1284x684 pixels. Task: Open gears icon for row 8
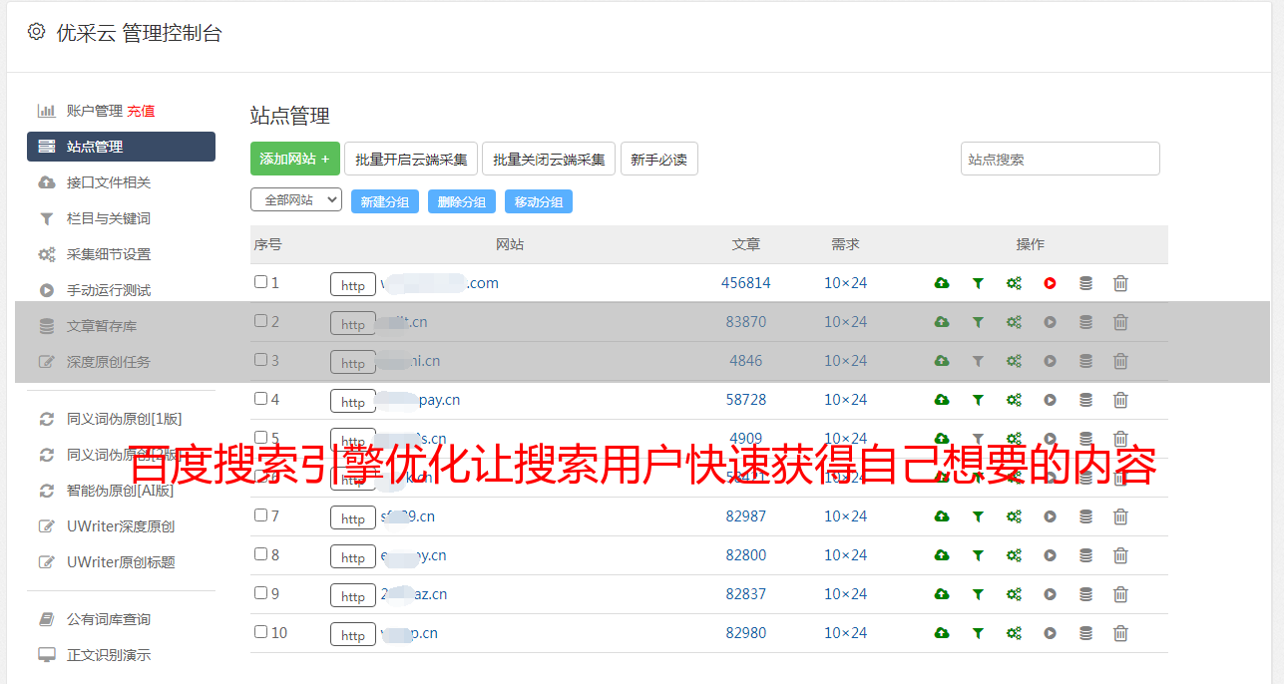pyautogui.click(x=1014, y=555)
